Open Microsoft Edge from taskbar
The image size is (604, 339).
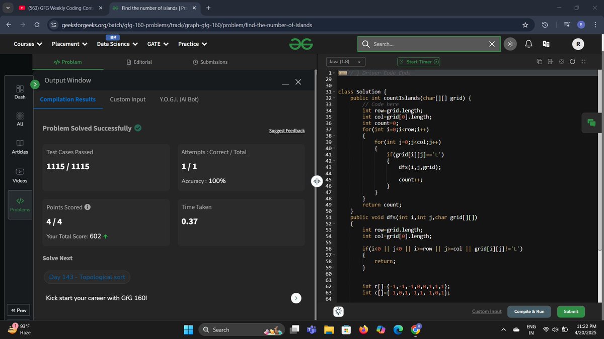tap(398, 330)
